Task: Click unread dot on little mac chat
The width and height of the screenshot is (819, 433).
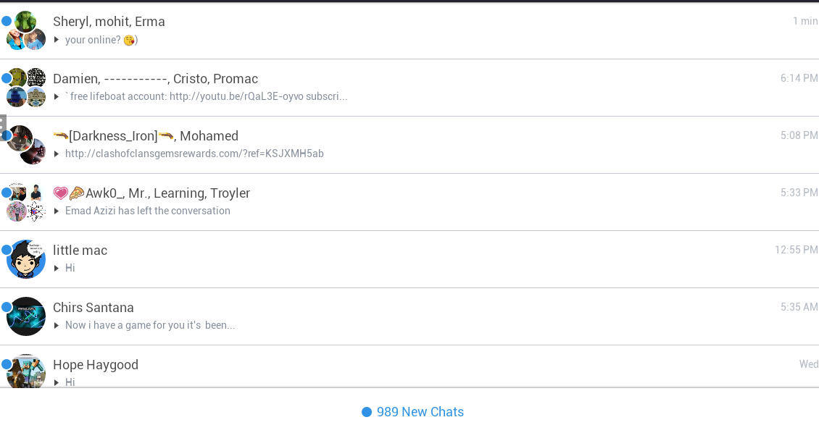Action: point(7,250)
